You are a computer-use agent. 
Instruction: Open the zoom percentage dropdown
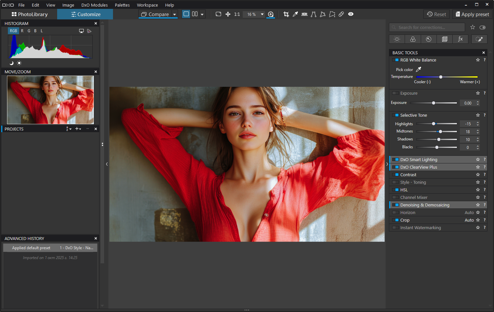pyautogui.click(x=262, y=14)
